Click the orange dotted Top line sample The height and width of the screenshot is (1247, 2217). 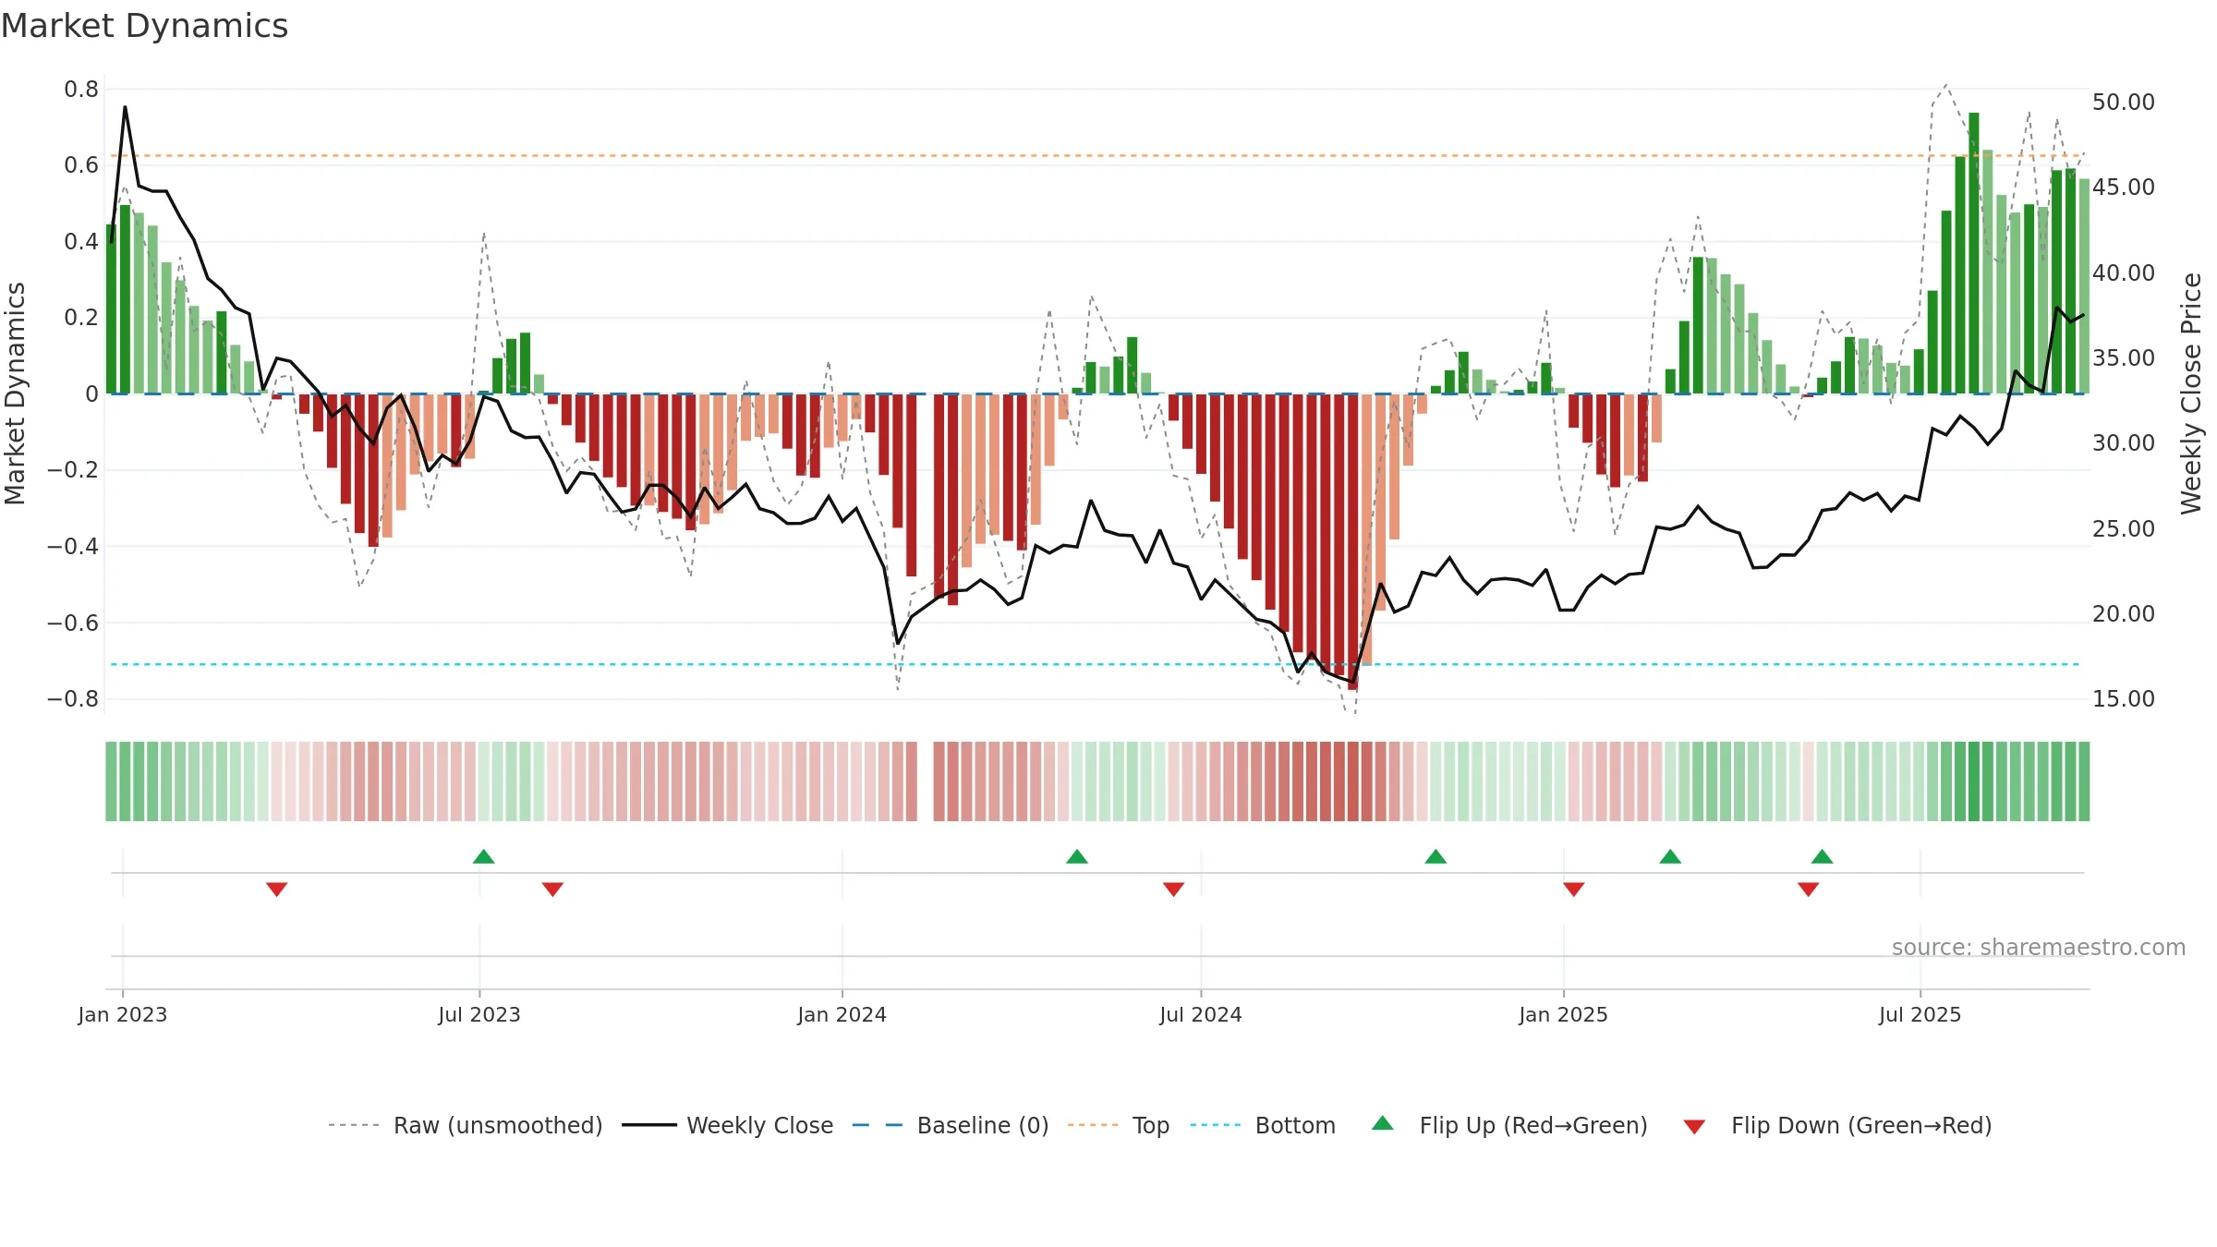coord(1093,1125)
